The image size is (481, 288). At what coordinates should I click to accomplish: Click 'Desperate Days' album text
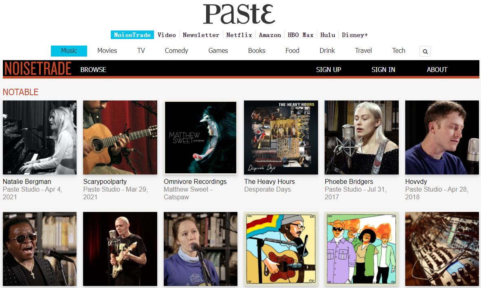[268, 189]
